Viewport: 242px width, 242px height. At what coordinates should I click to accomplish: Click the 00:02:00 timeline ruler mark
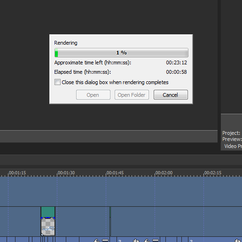(164, 173)
